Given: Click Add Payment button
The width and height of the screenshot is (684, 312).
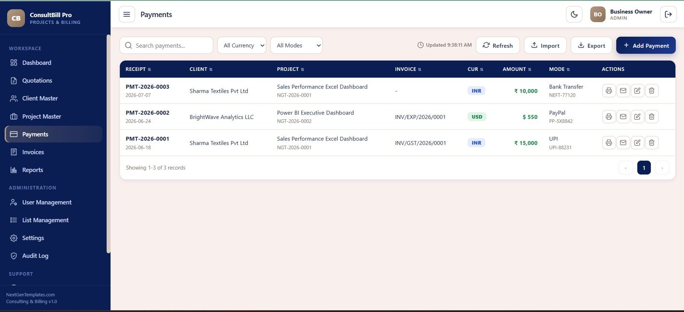Looking at the screenshot, I should [x=646, y=45].
